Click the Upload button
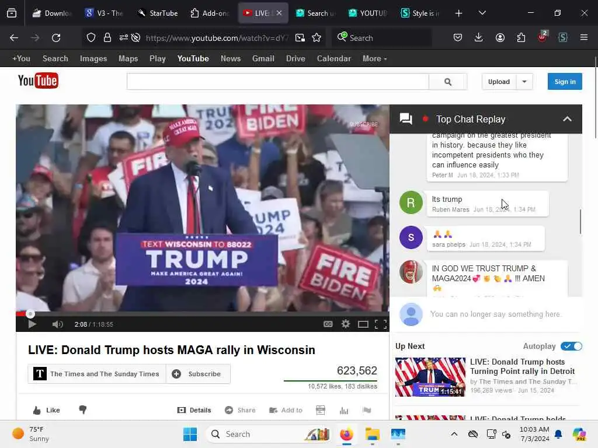 click(x=499, y=82)
